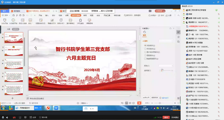
Task: Select 纯色填充 solid fill radio button
Action: tap(145, 45)
